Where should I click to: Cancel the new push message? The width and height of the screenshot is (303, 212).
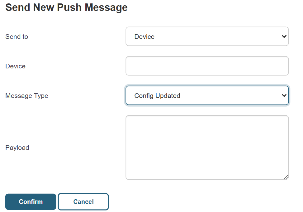(x=83, y=202)
